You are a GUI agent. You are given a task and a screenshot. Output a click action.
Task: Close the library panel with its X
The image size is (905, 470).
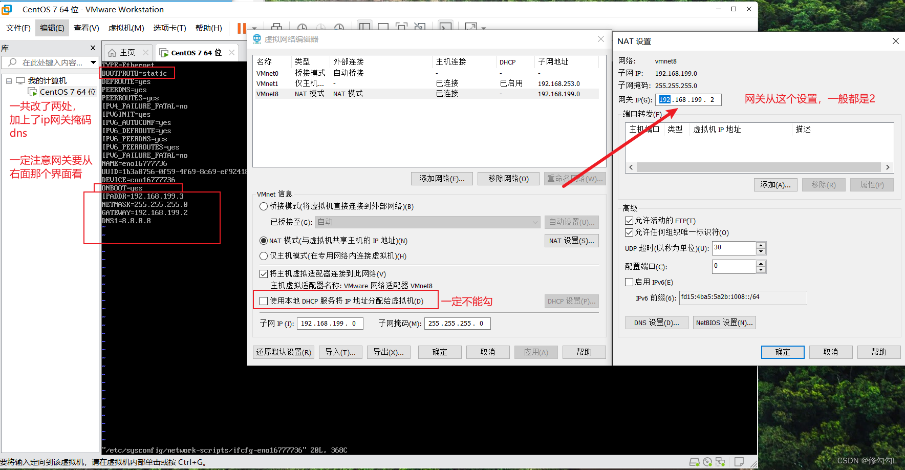[x=93, y=48]
